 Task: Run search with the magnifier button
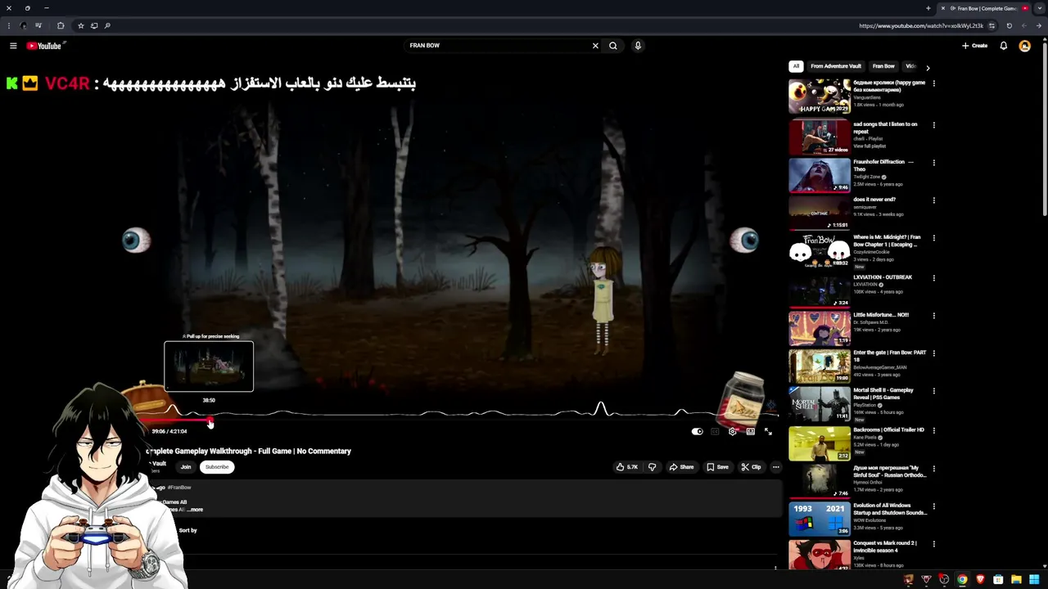pos(612,46)
